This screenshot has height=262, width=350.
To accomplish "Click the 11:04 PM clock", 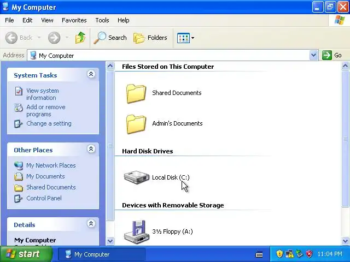I will tap(330, 254).
